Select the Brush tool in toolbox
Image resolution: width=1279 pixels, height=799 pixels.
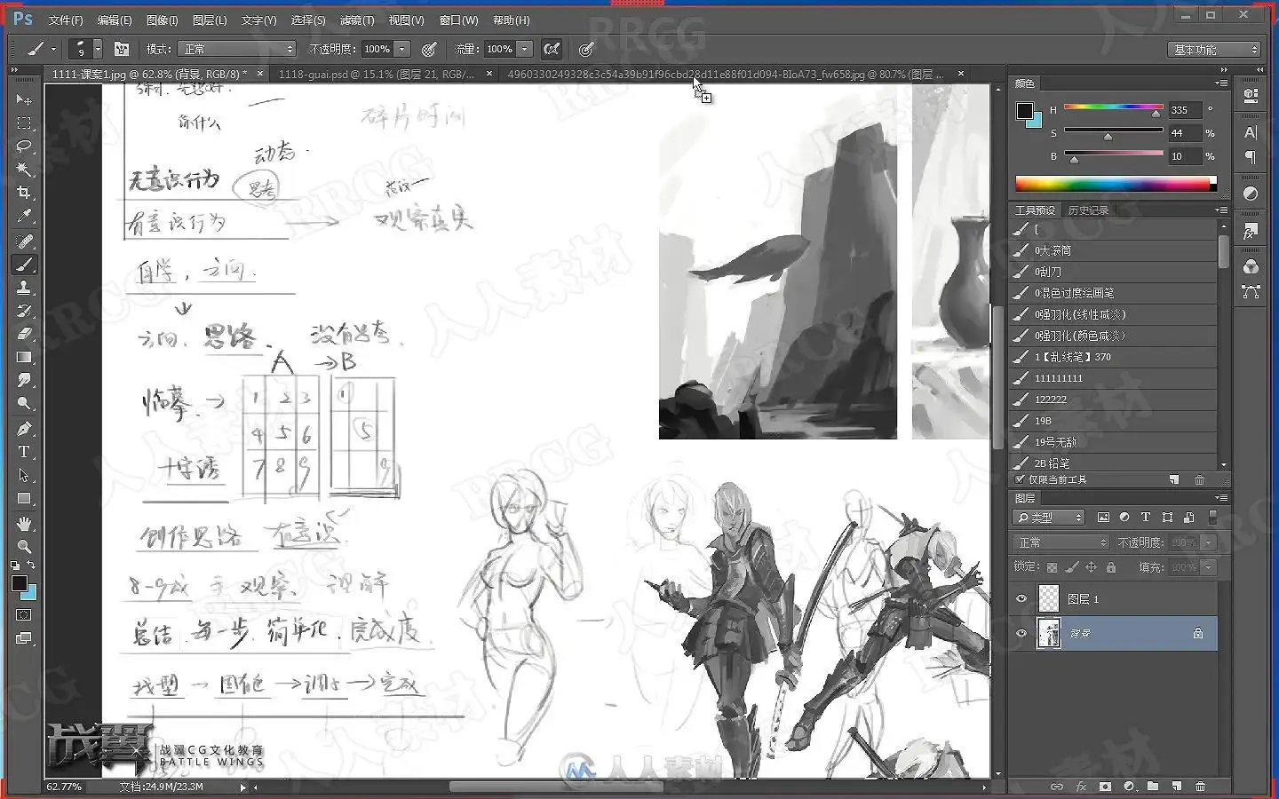tap(24, 264)
